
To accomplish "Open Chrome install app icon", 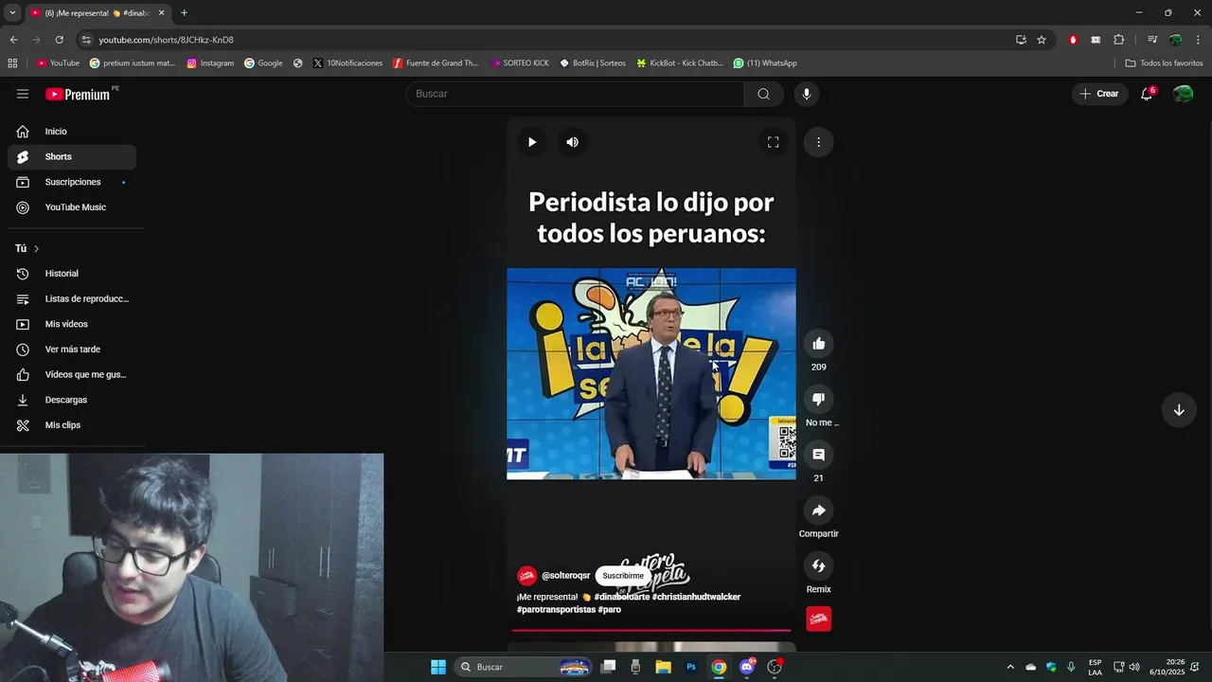I will pyautogui.click(x=1021, y=40).
